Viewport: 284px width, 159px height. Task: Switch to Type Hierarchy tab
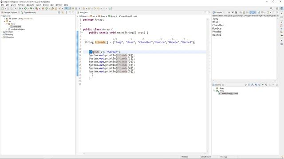tap(28, 12)
